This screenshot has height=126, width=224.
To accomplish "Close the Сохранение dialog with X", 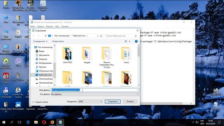I will 138,30.
